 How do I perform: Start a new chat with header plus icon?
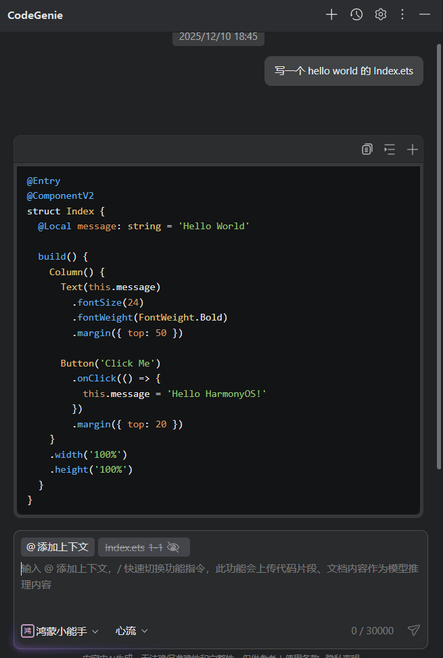pyautogui.click(x=331, y=15)
